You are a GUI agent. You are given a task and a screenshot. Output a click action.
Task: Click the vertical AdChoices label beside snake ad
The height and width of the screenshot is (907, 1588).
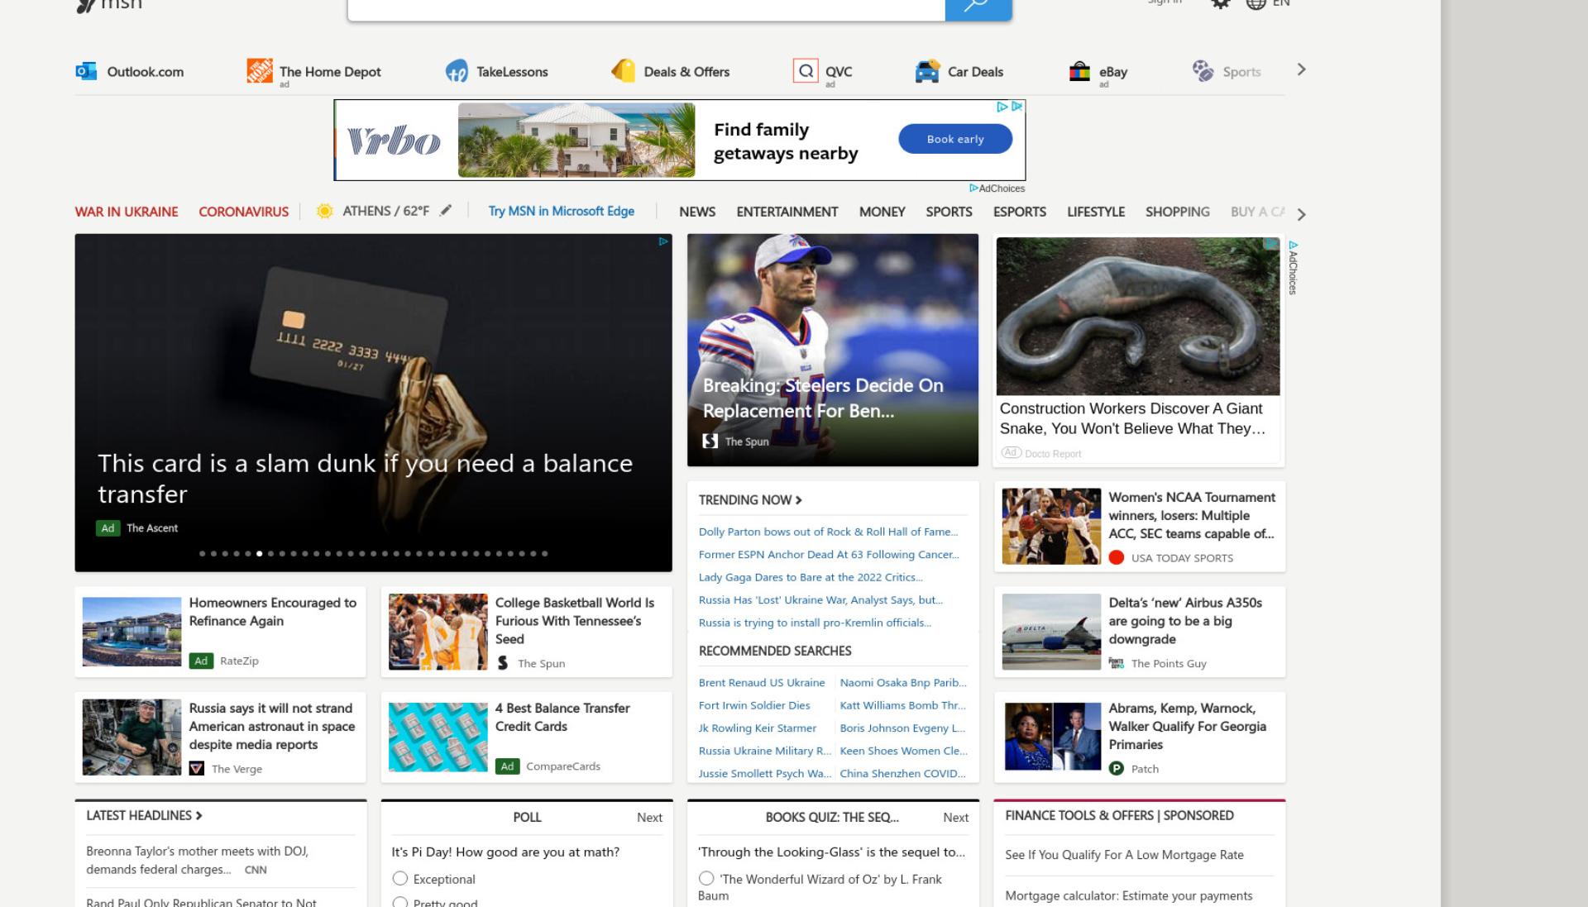pos(1293,268)
